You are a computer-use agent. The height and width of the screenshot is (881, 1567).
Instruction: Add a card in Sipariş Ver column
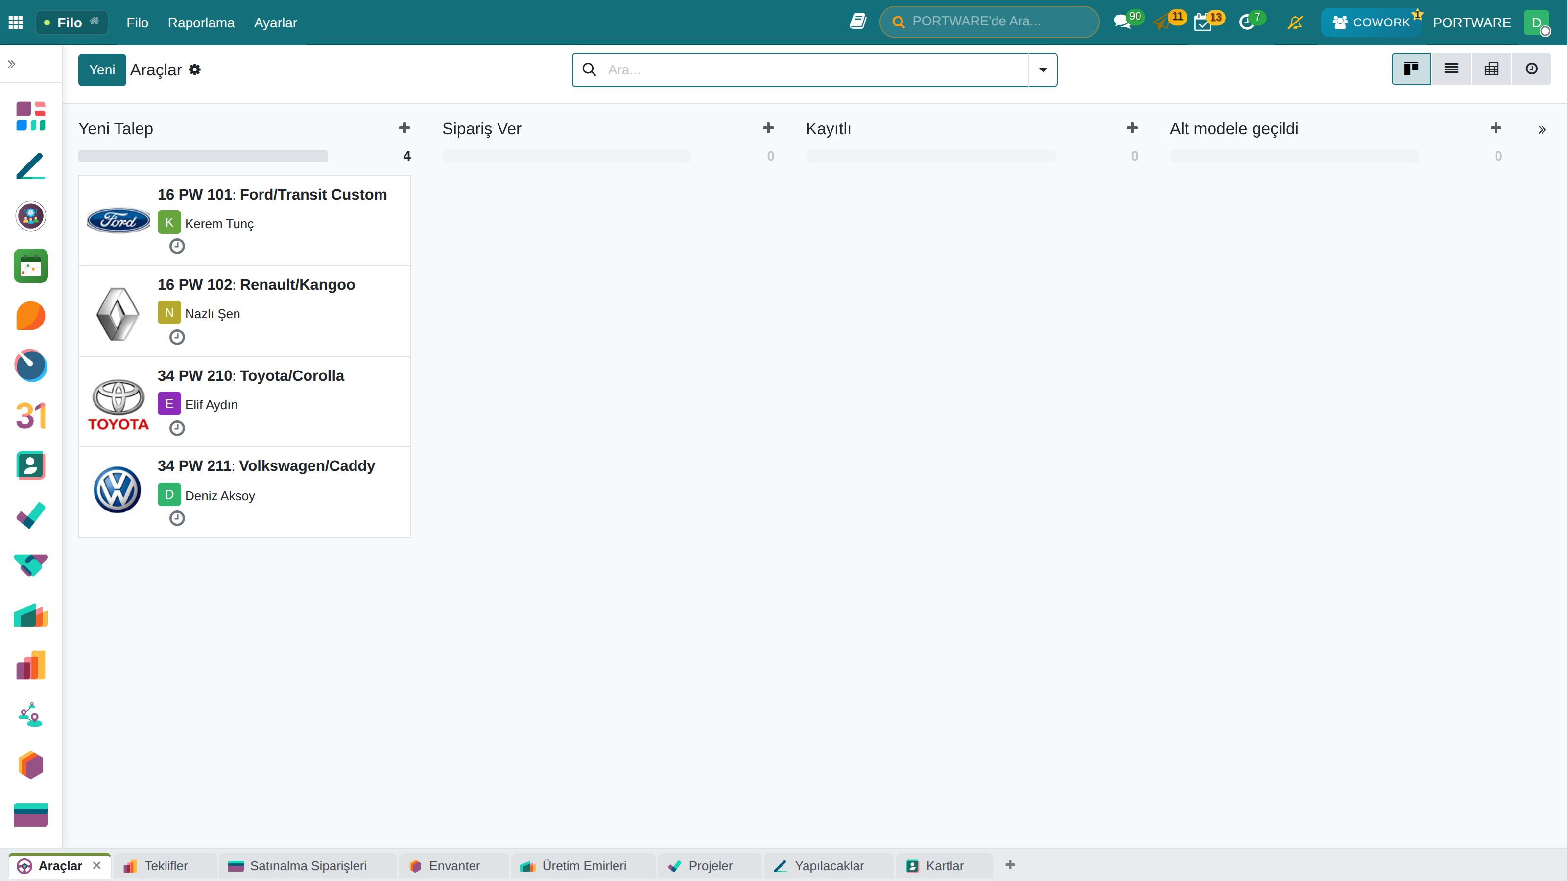(x=768, y=128)
